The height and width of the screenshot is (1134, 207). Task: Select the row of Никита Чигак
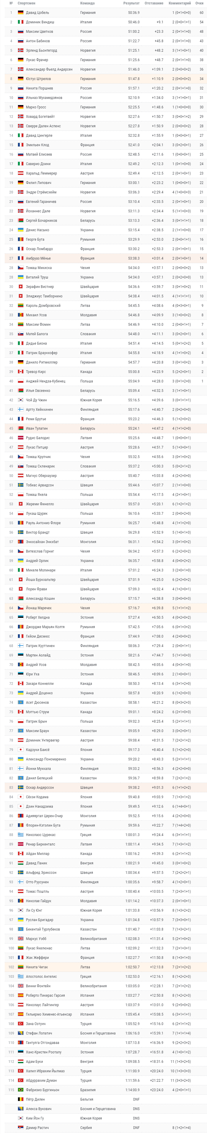pyautogui.click(x=105, y=967)
